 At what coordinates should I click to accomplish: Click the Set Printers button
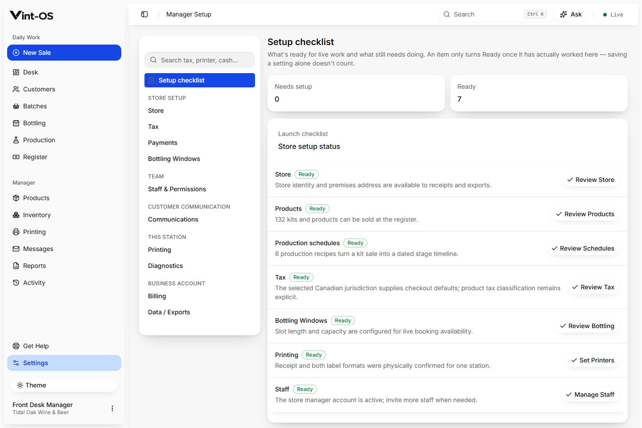click(x=593, y=360)
